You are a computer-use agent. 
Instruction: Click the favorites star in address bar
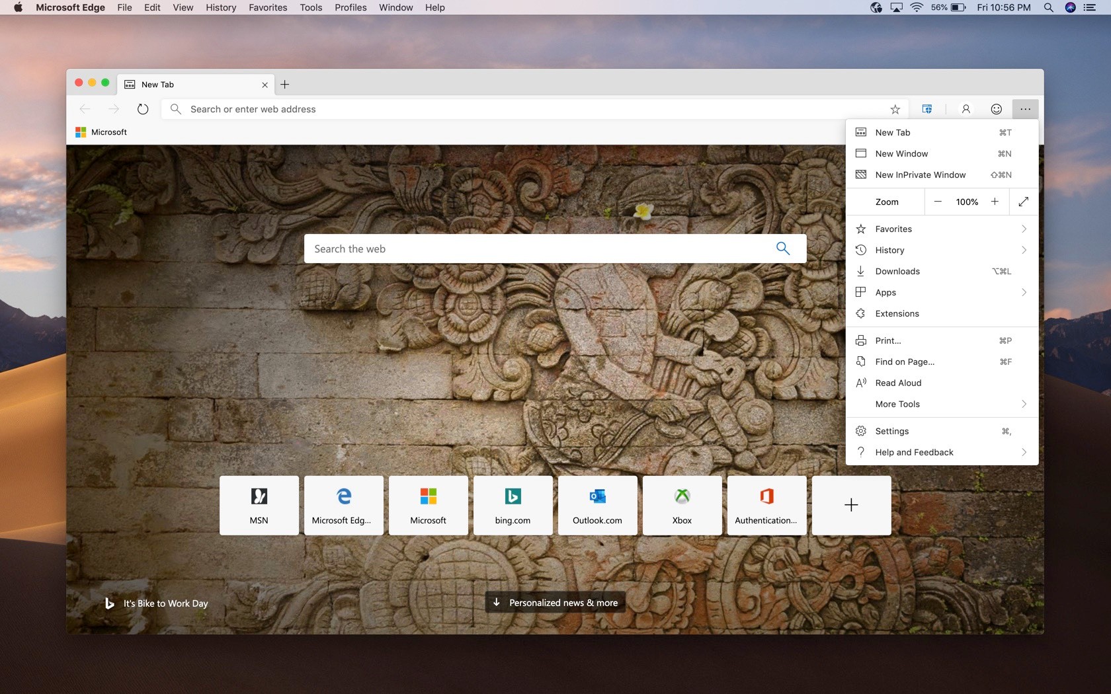click(x=895, y=110)
